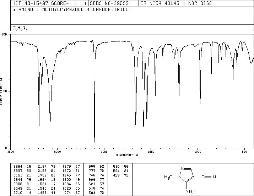Click the H3C methyl group in structure

168,177
